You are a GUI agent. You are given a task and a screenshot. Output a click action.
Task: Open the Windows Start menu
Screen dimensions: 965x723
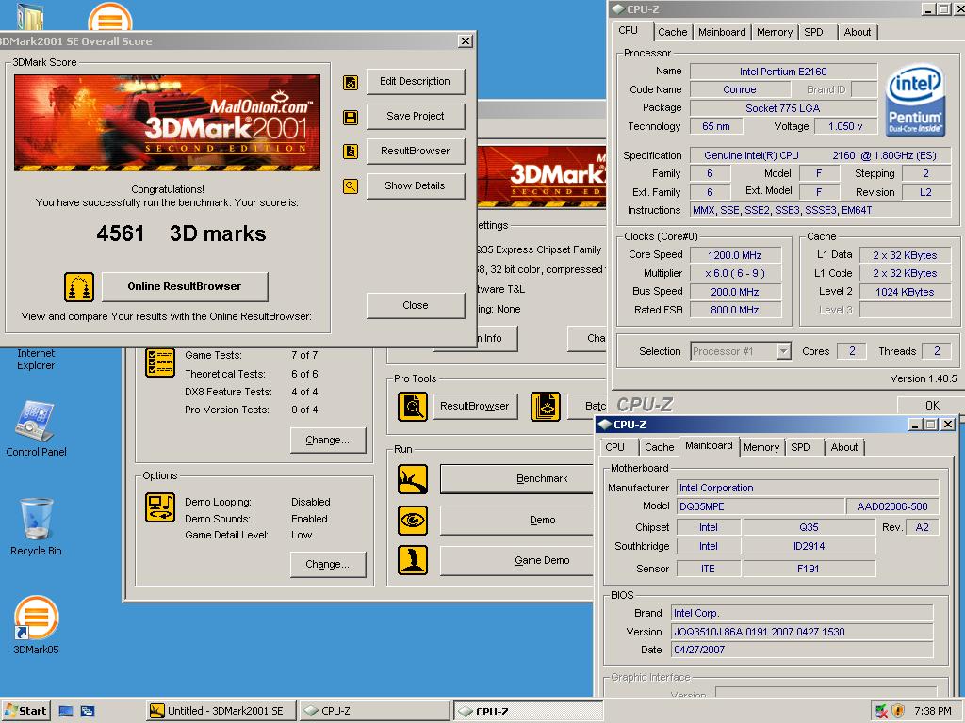[x=26, y=712]
